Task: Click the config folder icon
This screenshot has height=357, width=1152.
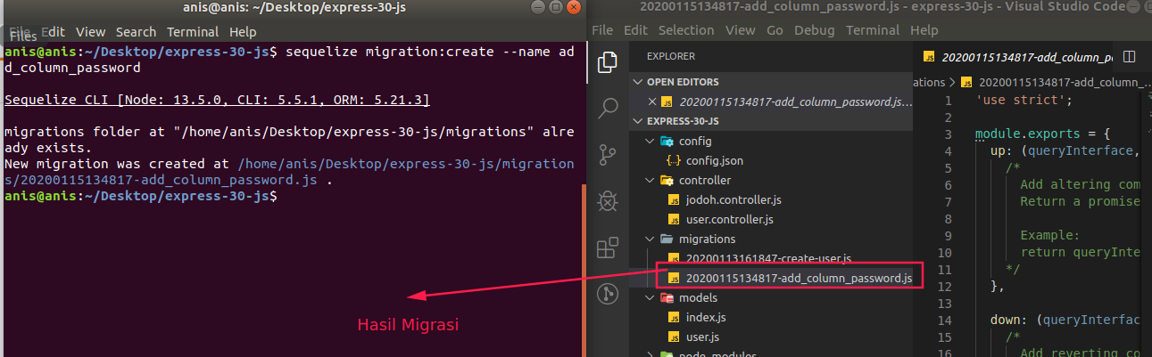Action: click(667, 141)
